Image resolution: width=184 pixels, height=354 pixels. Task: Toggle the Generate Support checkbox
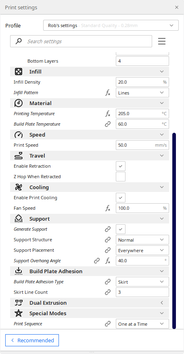[x=121, y=229]
